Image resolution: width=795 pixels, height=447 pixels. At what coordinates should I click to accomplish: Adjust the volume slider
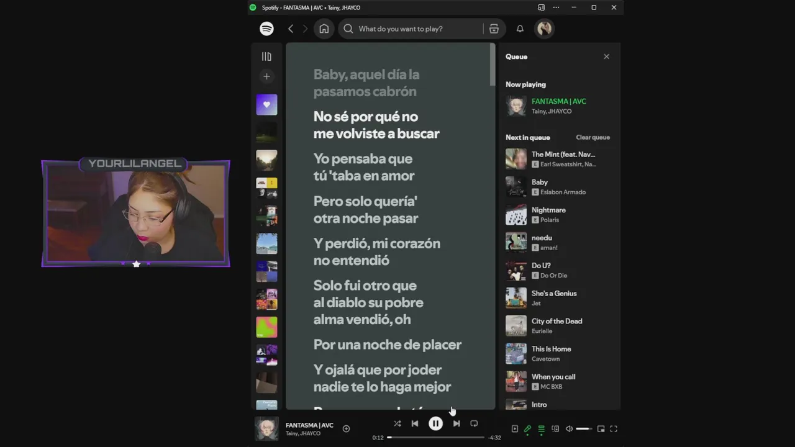click(x=584, y=429)
